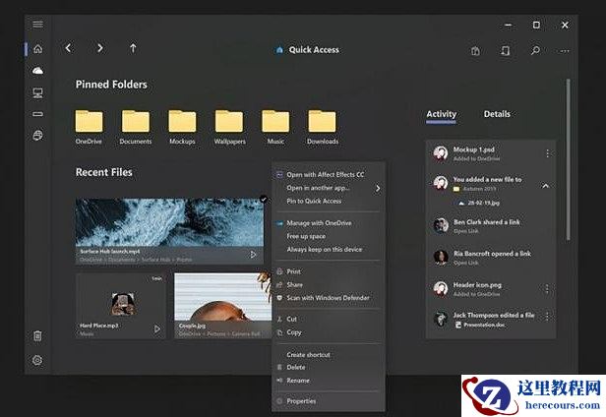Screen dimensions: 606x417
Task: Select Scan with Windows Defender
Action: [x=329, y=298]
